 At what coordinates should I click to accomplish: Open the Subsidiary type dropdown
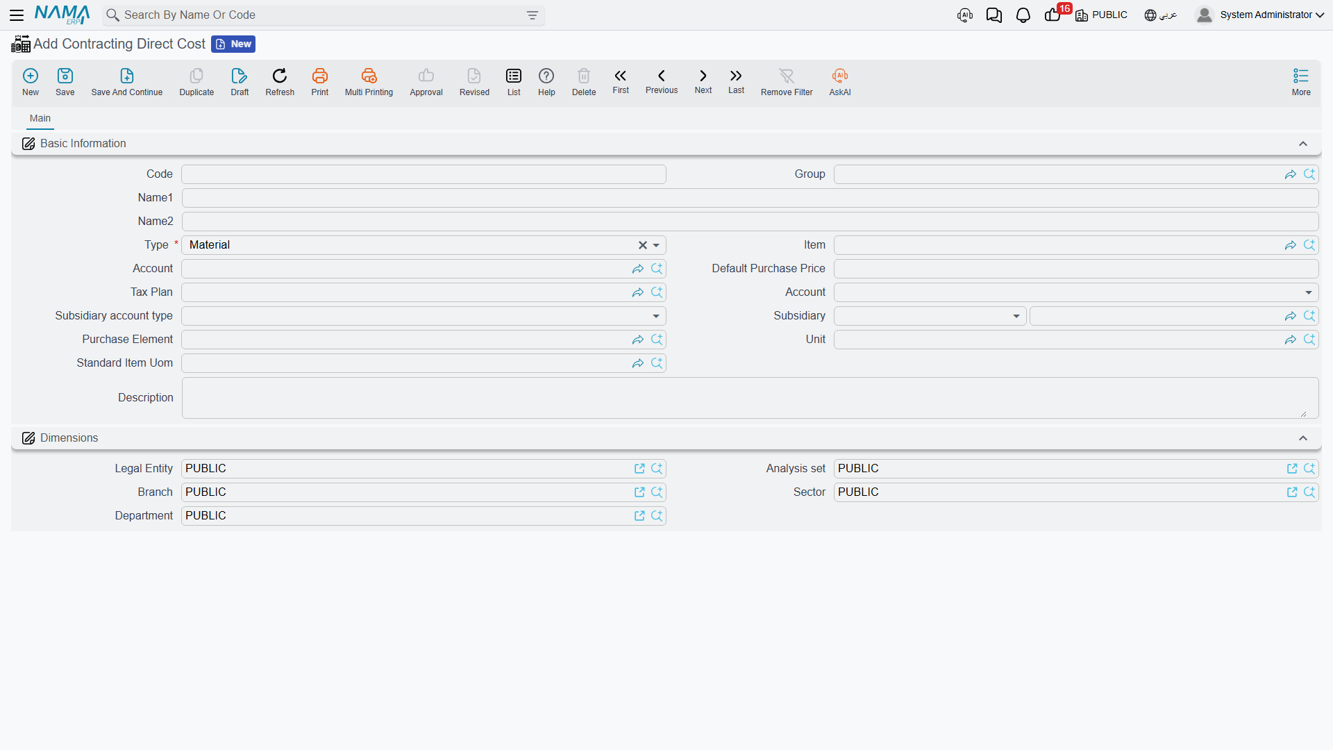point(1016,316)
